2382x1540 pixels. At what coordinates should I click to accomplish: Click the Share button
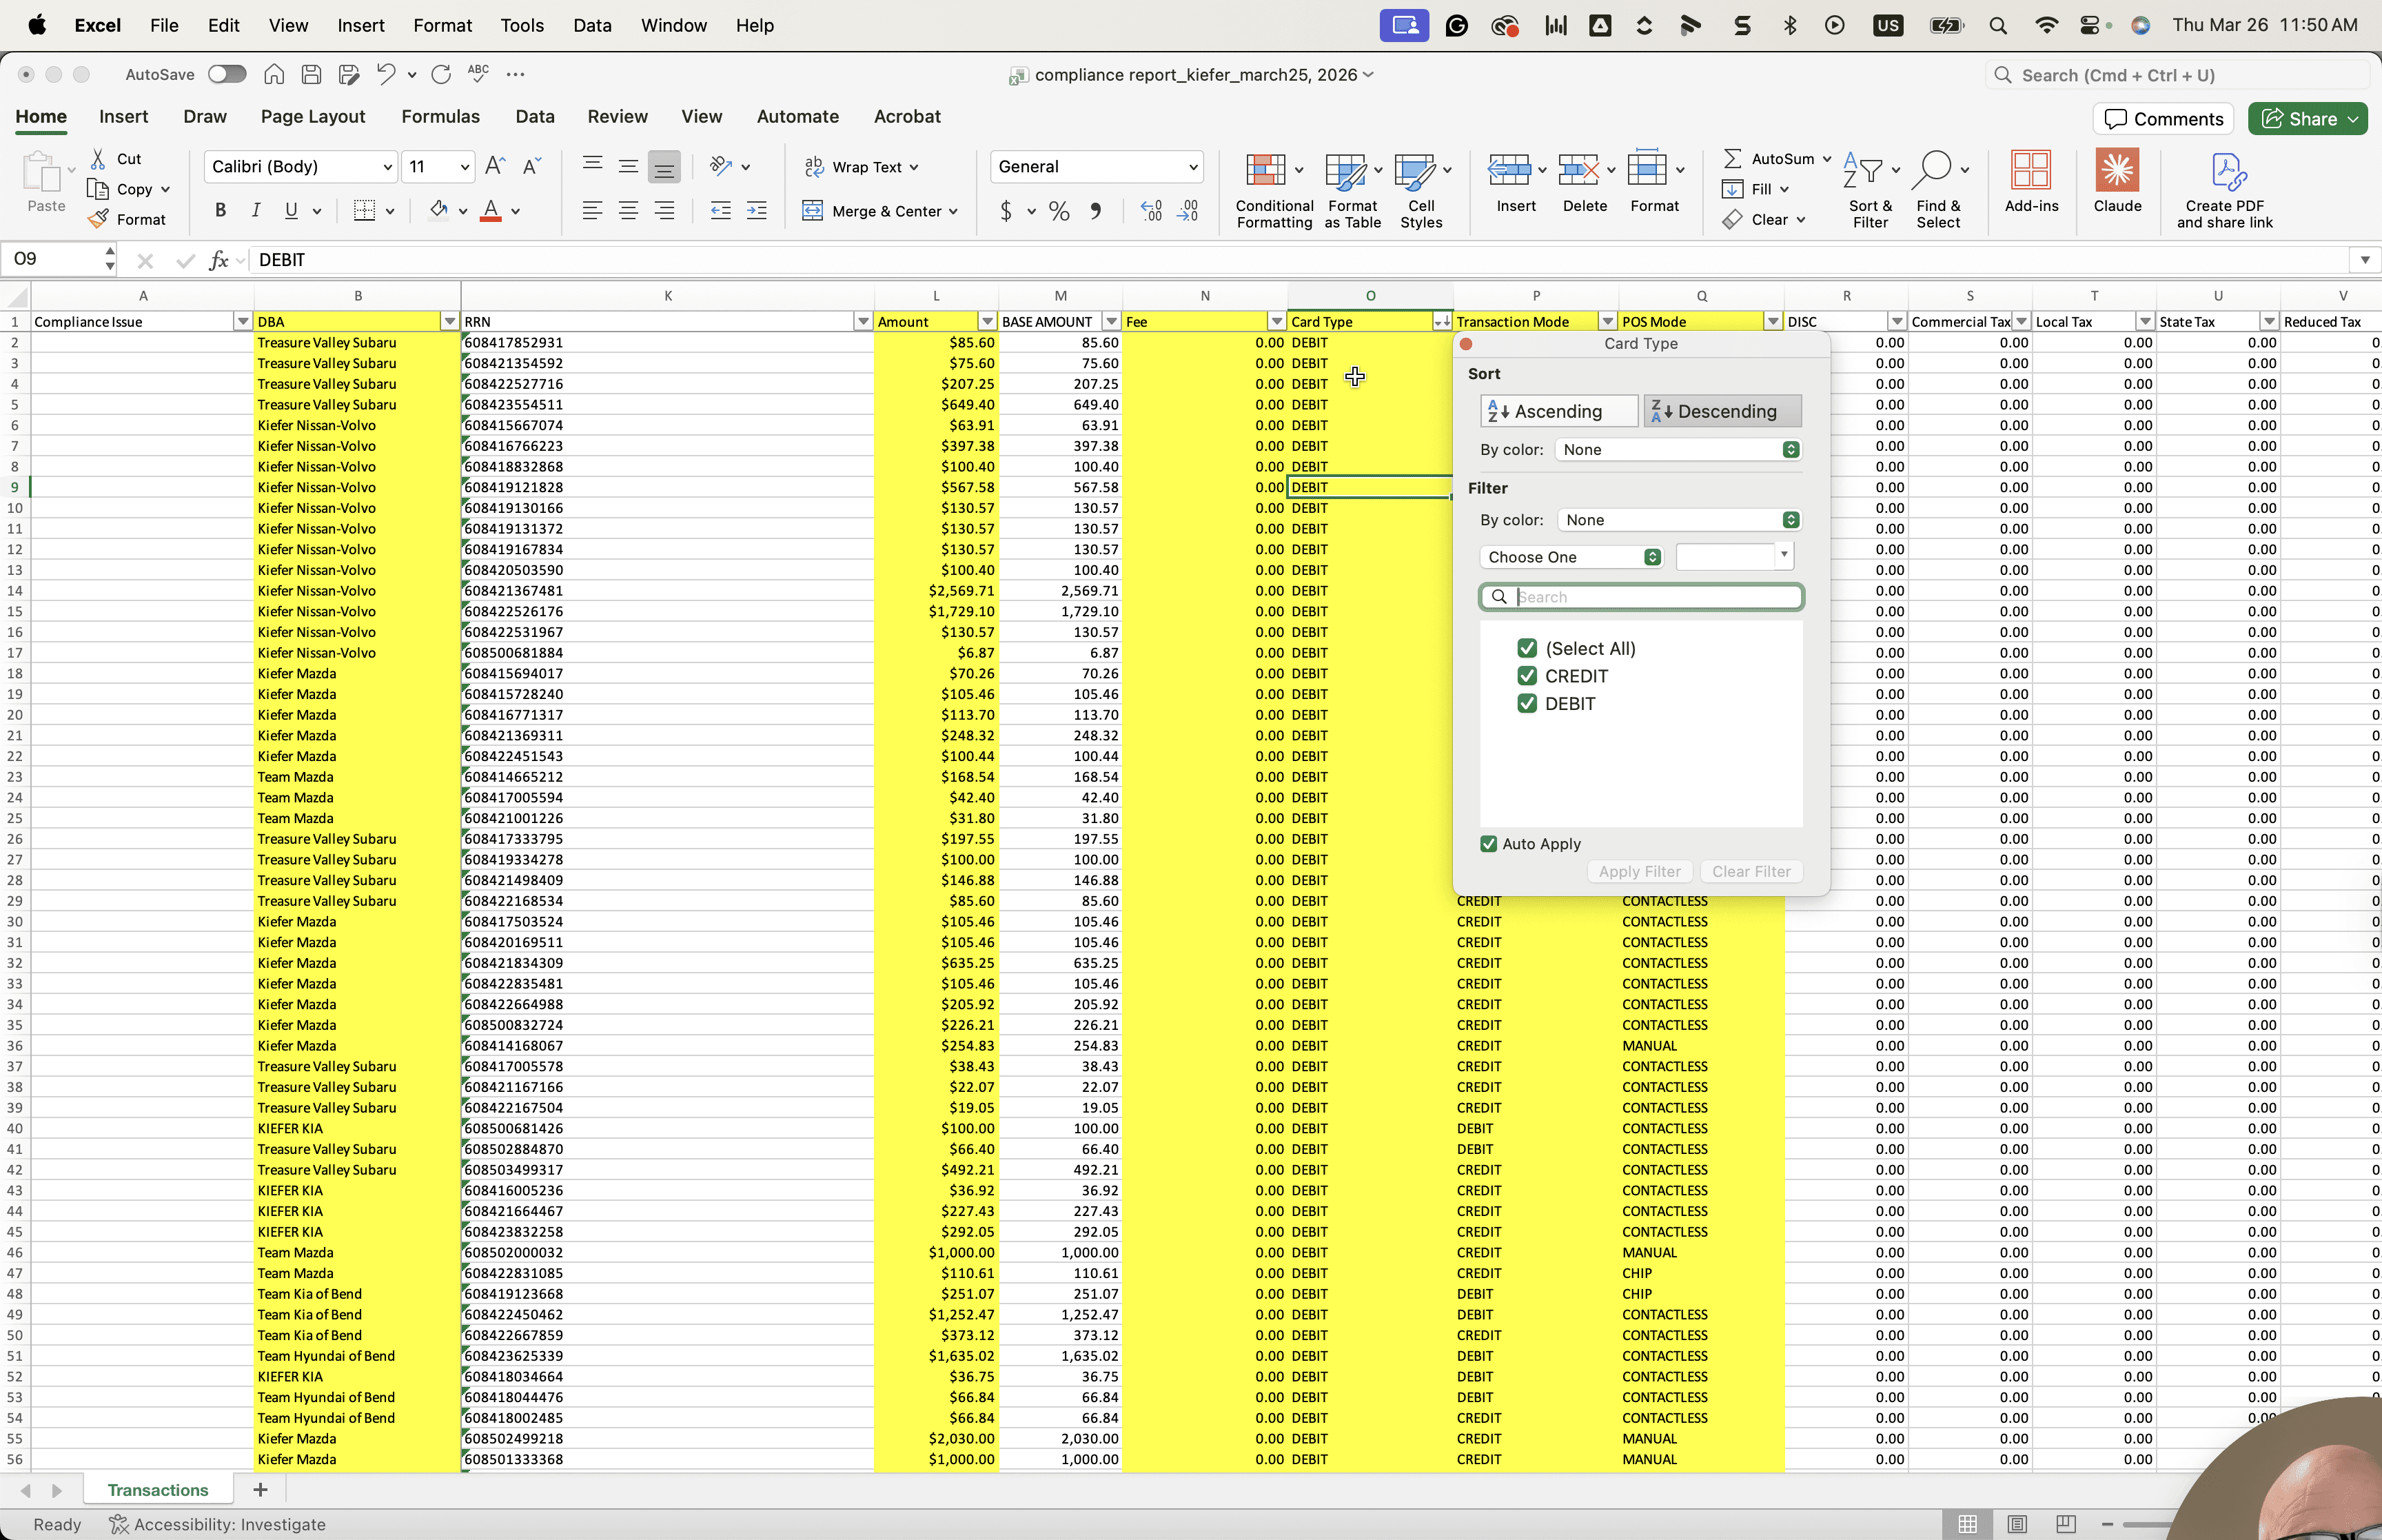point(2307,119)
